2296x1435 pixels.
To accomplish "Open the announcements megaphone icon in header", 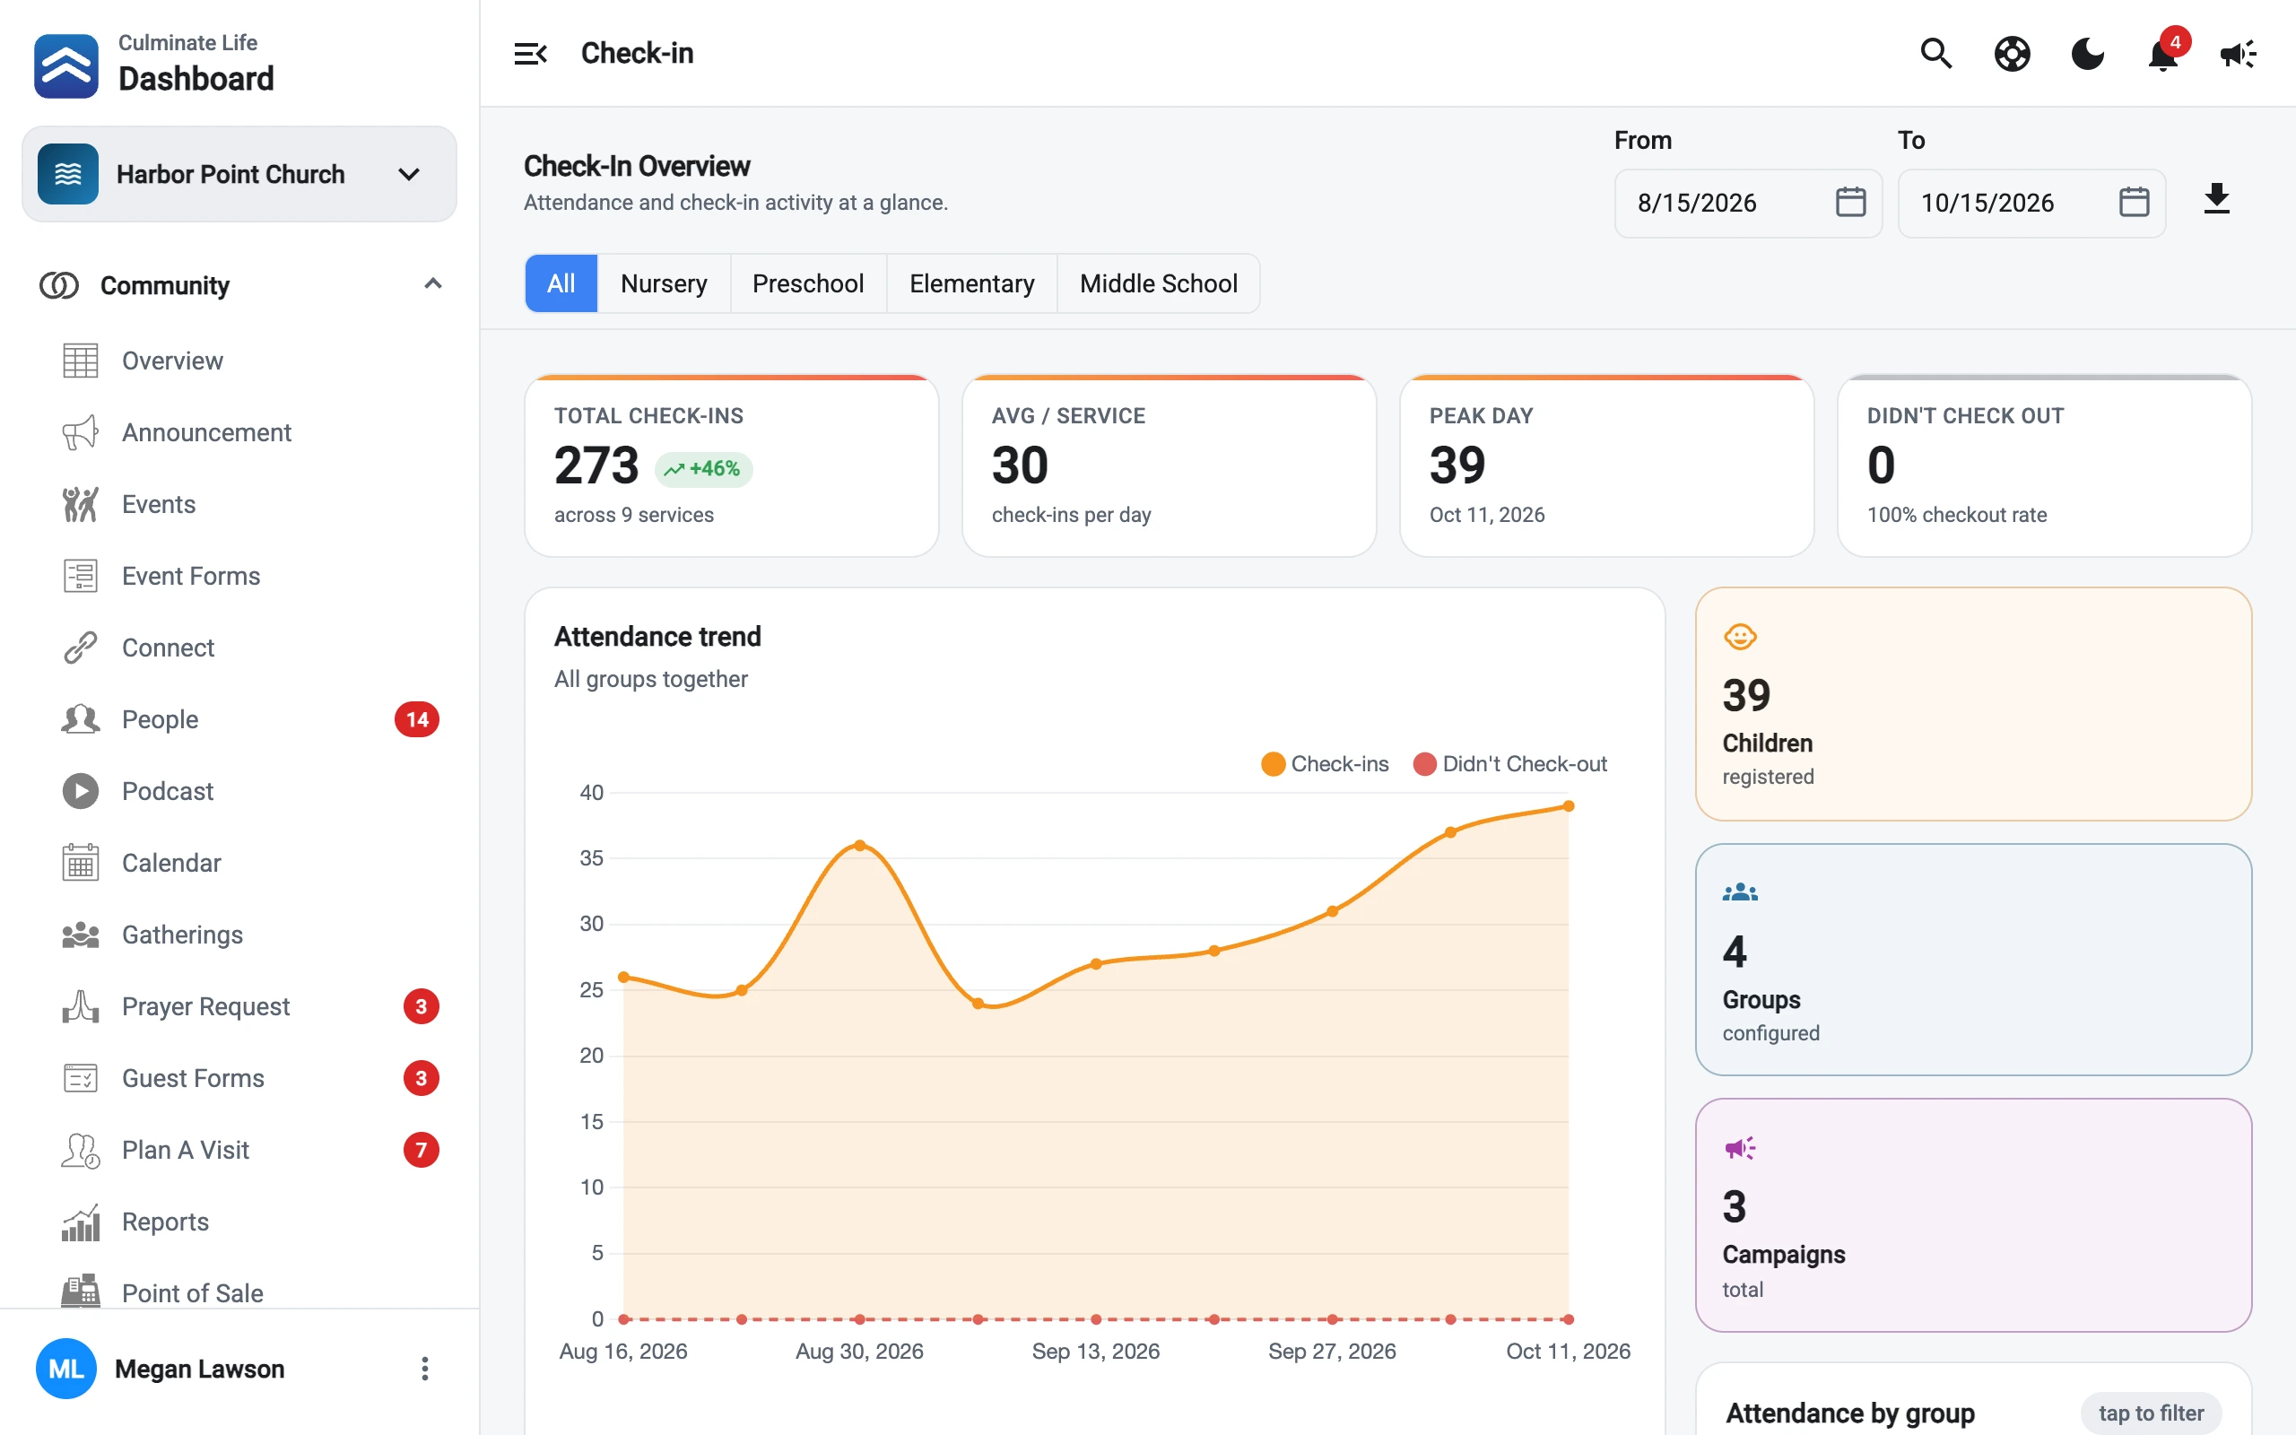I will coord(2238,53).
